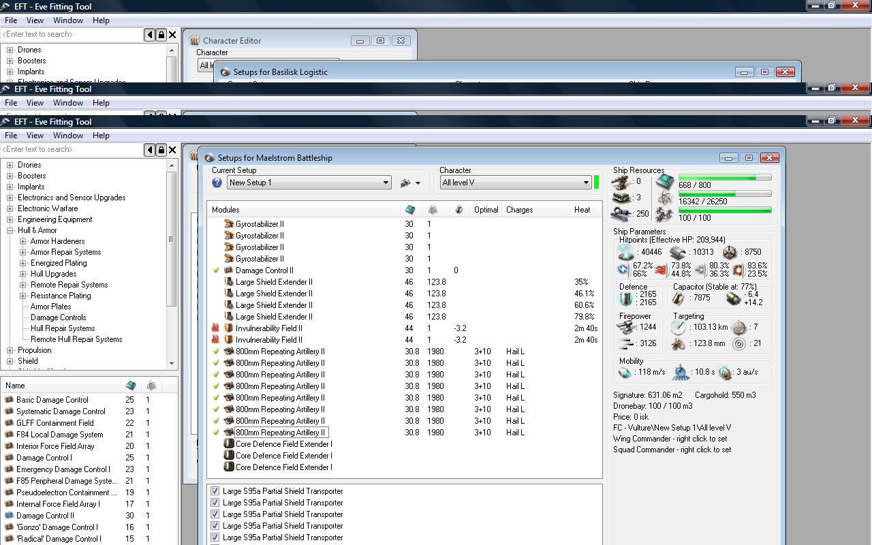
Task: Expand the Engineering Equipment tree node
Action: click(x=10, y=219)
